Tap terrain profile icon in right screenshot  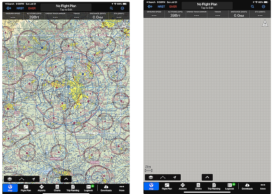tap(163, 177)
